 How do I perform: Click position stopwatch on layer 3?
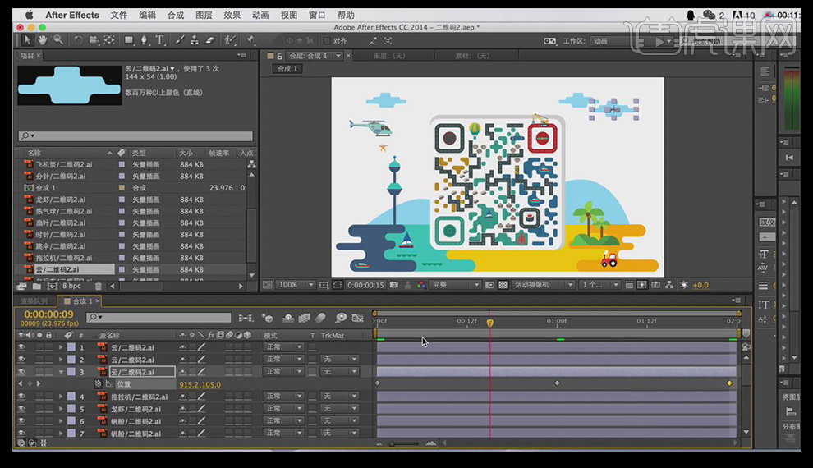click(x=98, y=383)
